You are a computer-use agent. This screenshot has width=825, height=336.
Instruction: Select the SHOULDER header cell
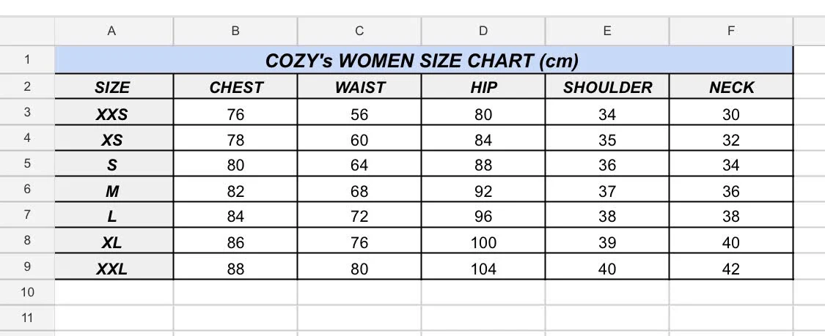point(607,88)
